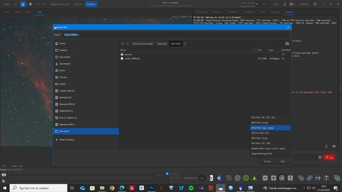The image size is (342, 192).
Task: Select JPEG XL Files (*.jxl) filter
Action: click(x=270, y=133)
